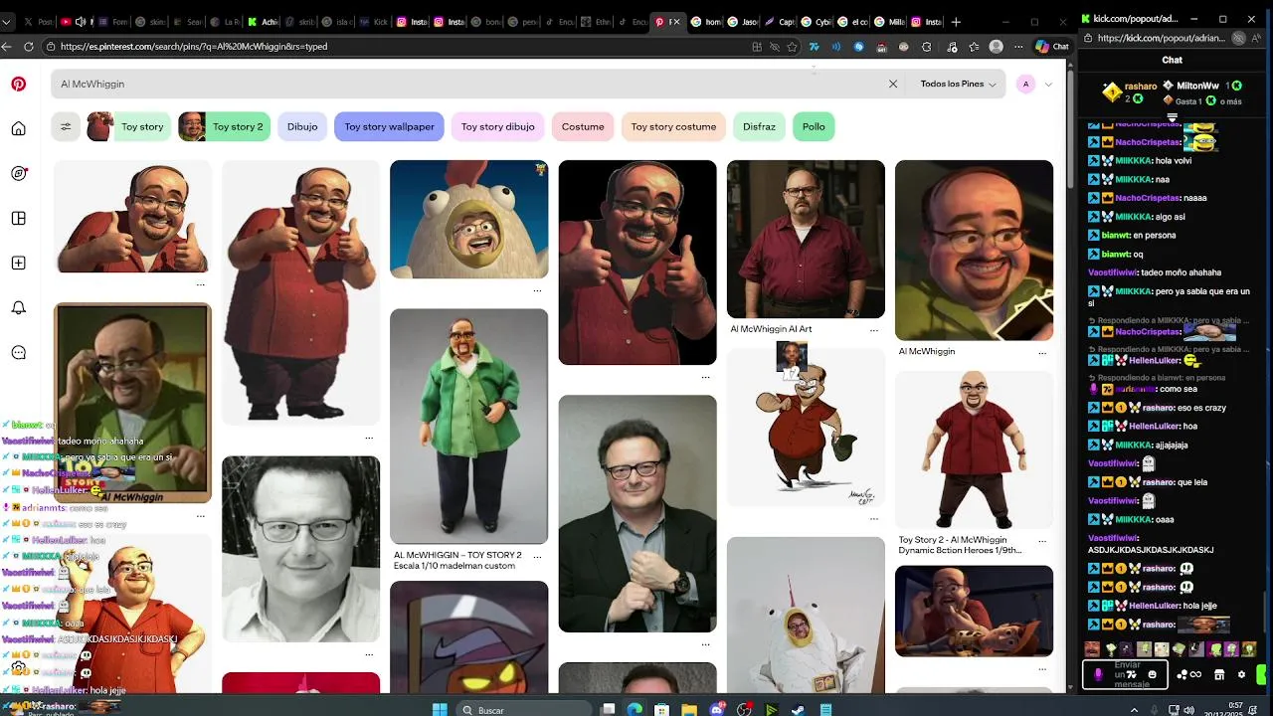Screen dimensions: 1273x716
Task: Open a new browser tab with plus
Action: 956,22
